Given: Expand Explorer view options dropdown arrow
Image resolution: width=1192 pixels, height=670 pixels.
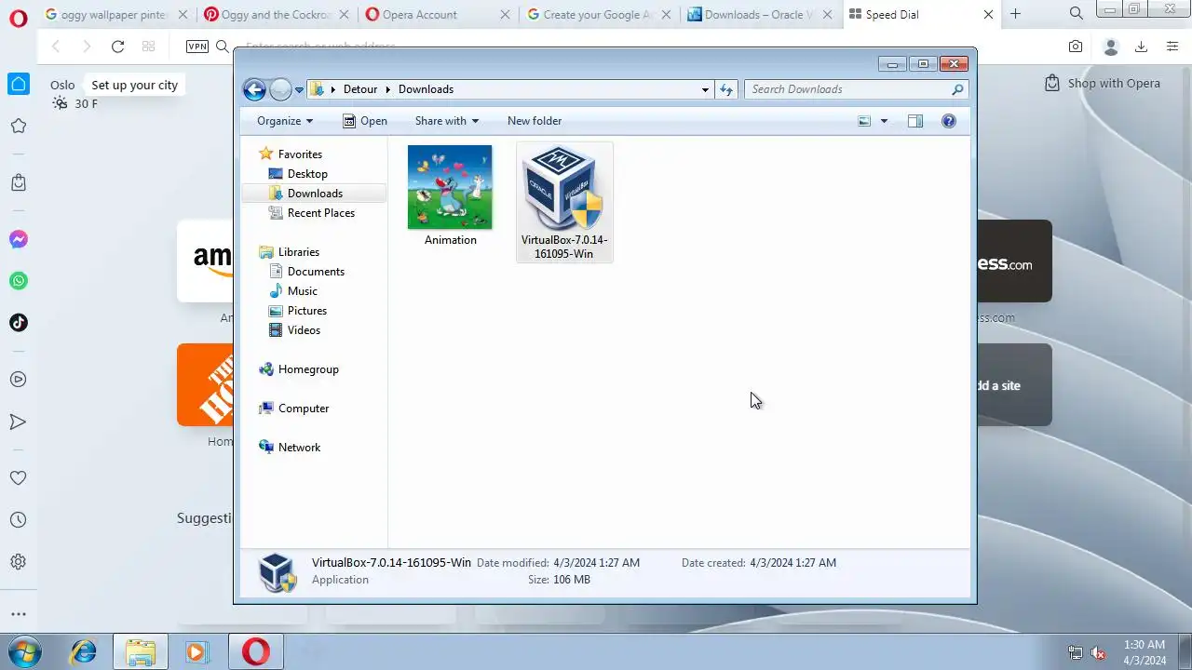Looking at the screenshot, I should (884, 121).
